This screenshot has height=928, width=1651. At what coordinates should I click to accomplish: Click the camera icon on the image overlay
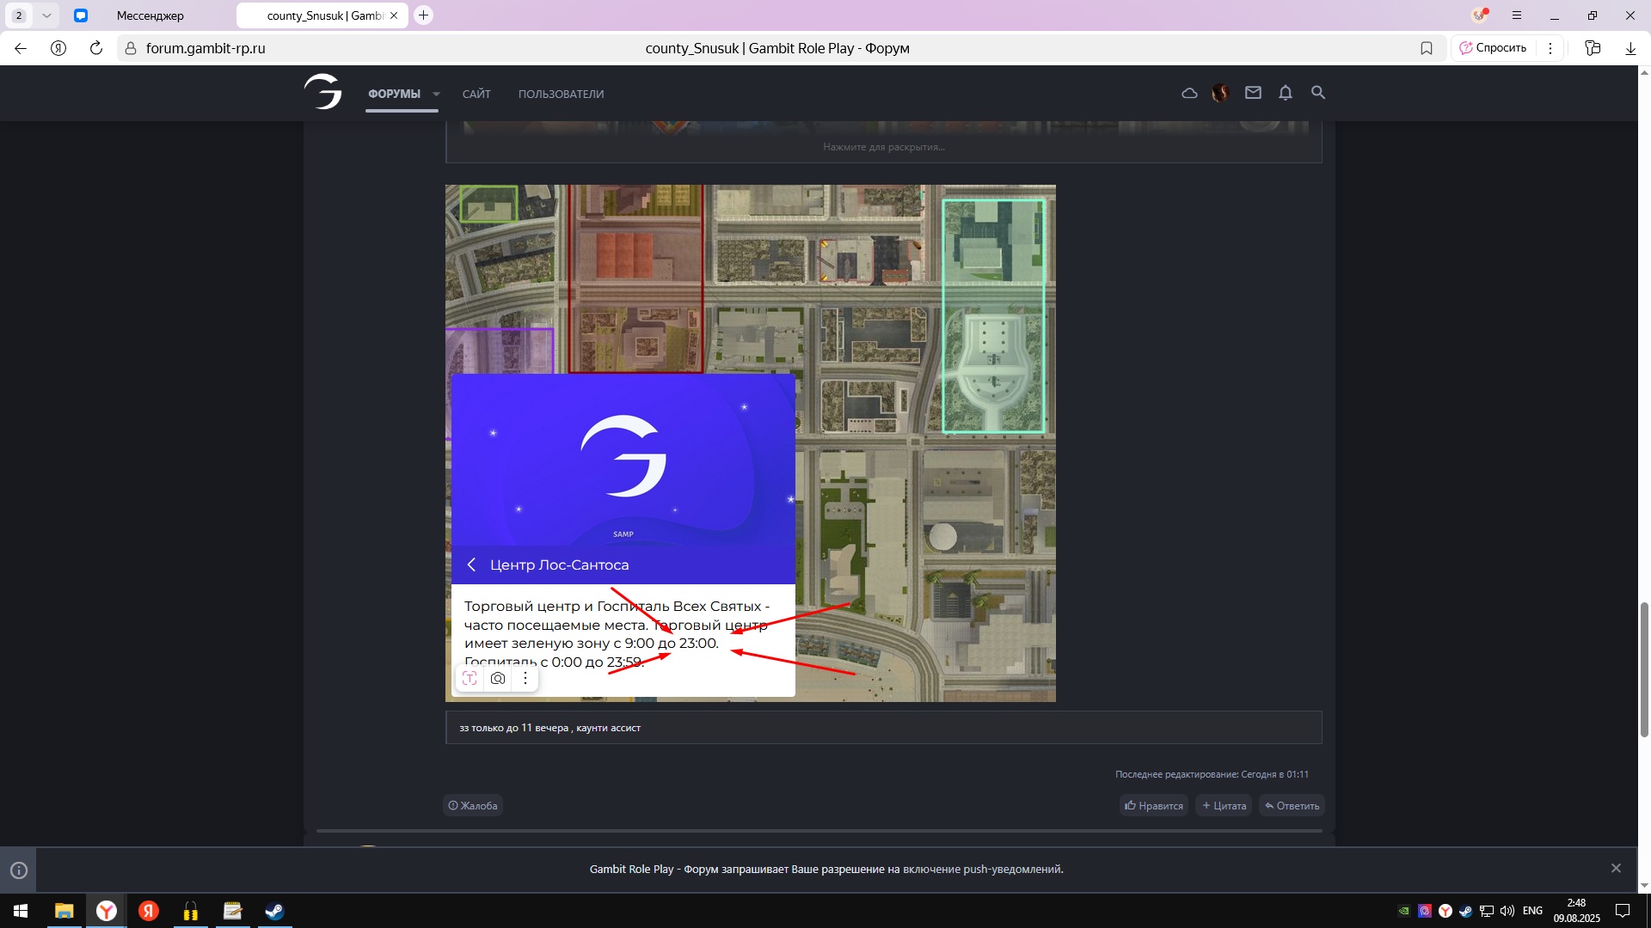click(498, 679)
